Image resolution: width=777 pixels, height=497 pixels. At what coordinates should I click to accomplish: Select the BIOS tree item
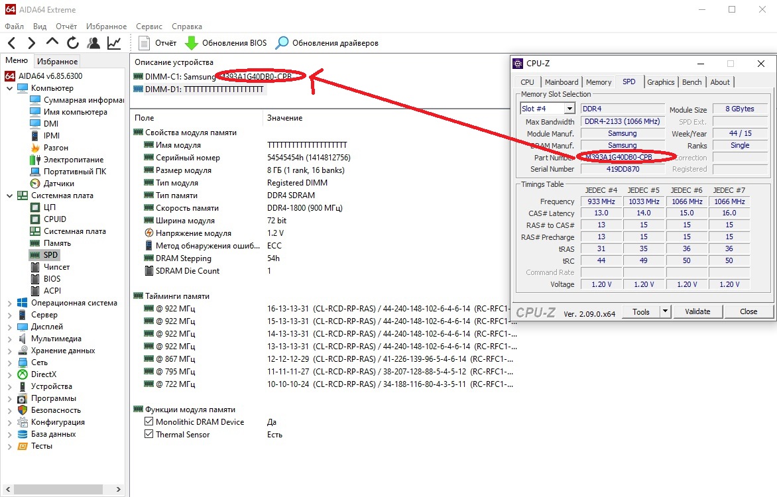click(x=46, y=278)
